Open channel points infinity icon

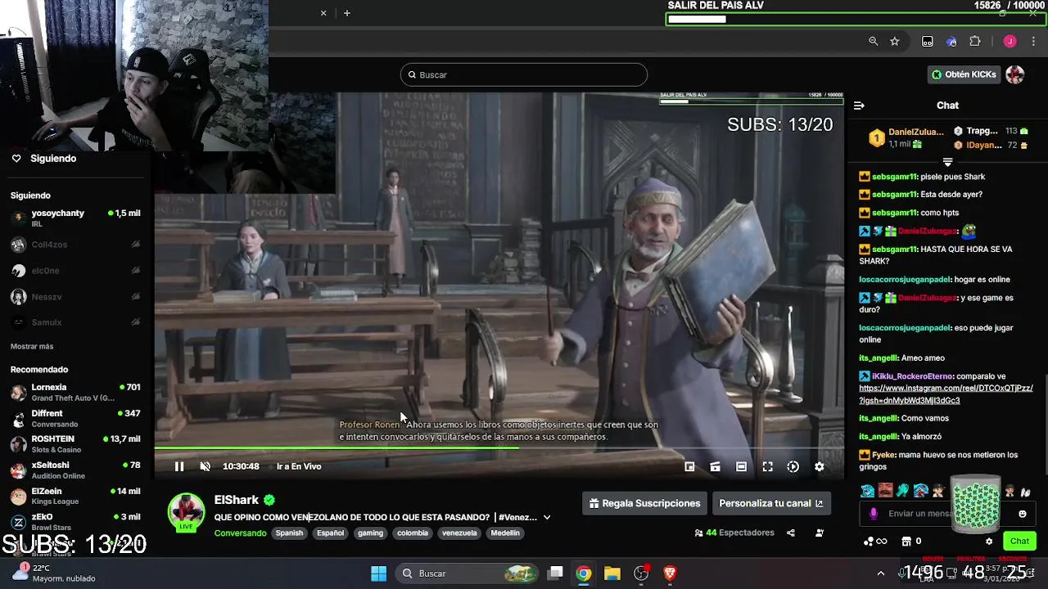click(875, 541)
